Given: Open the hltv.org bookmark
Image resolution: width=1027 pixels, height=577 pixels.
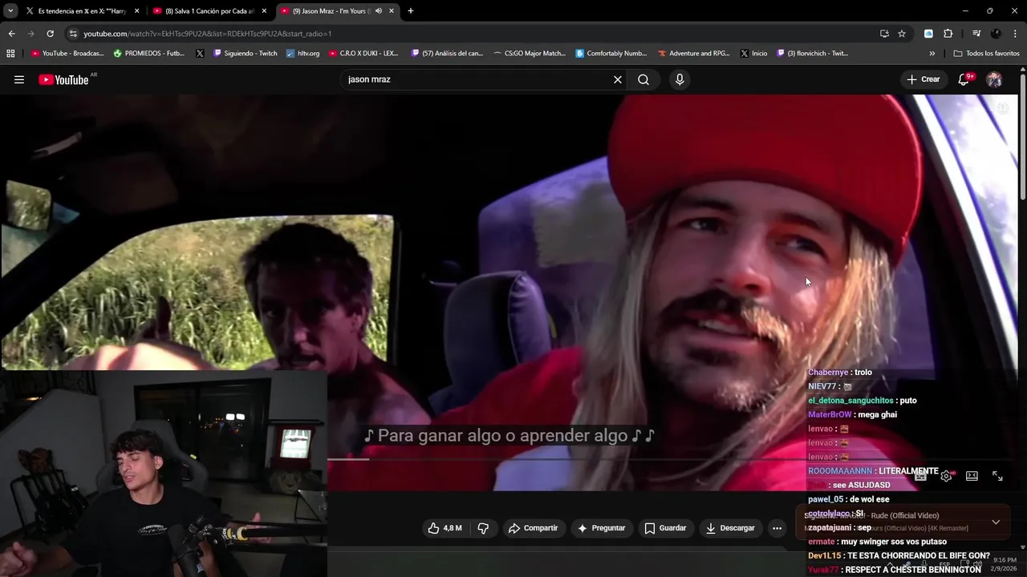Looking at the screenshot, I should [302, 54].
